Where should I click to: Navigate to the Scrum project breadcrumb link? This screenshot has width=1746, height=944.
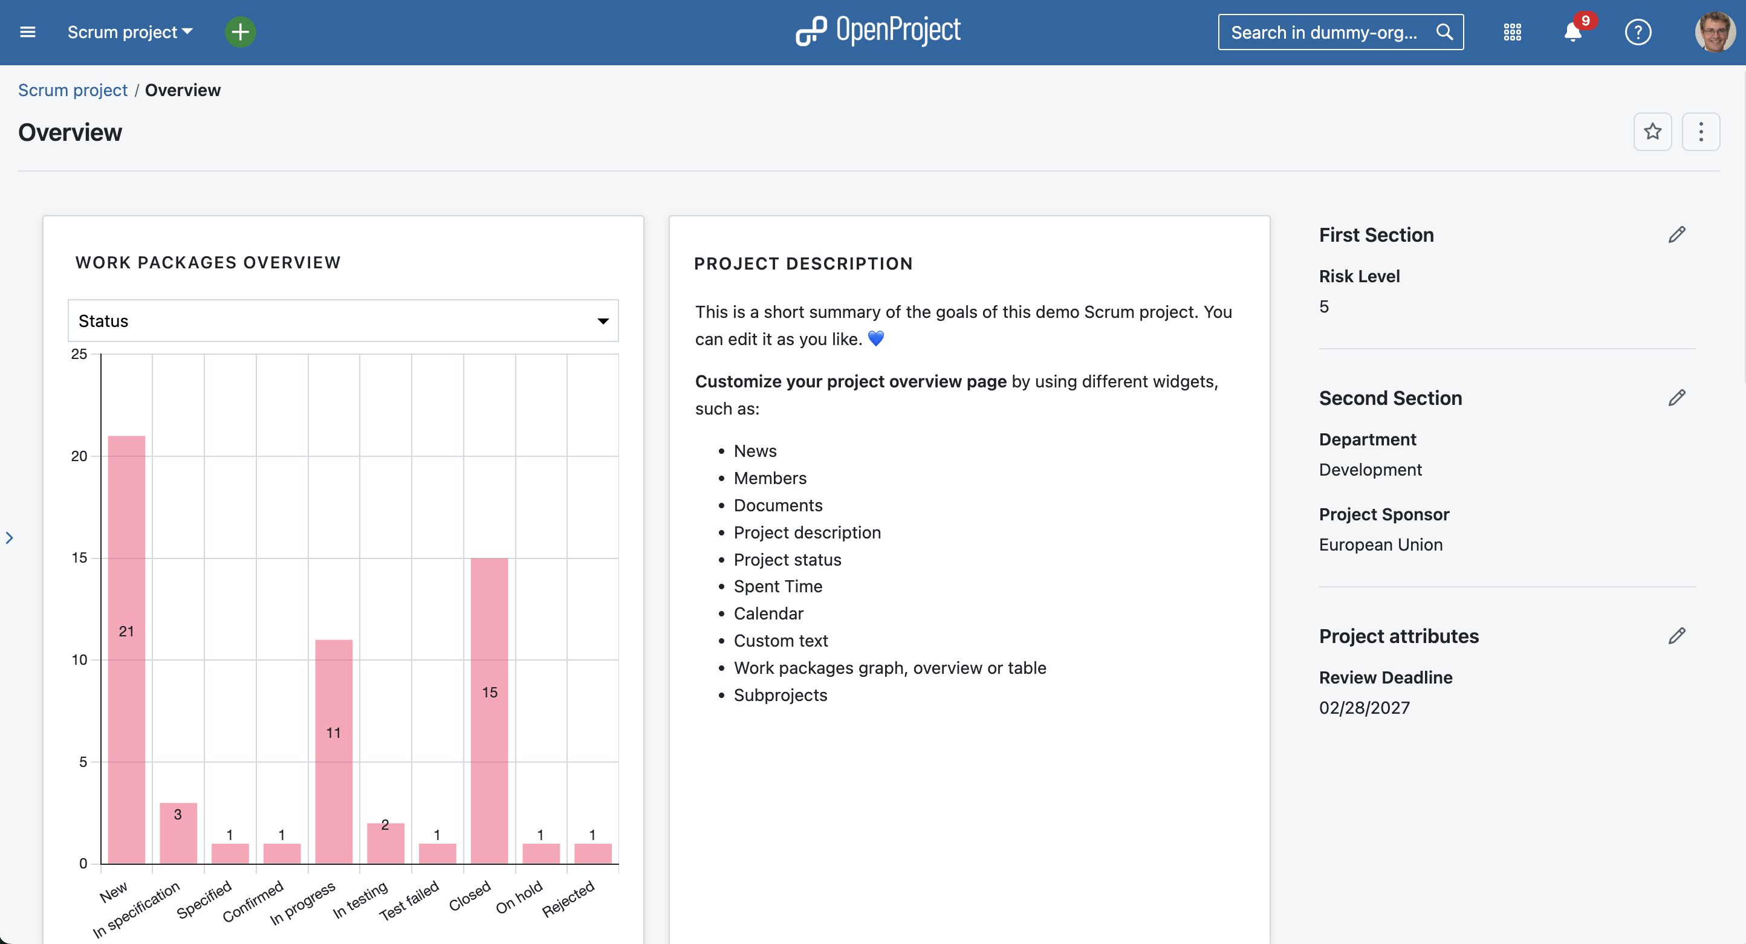coord(73,89)
